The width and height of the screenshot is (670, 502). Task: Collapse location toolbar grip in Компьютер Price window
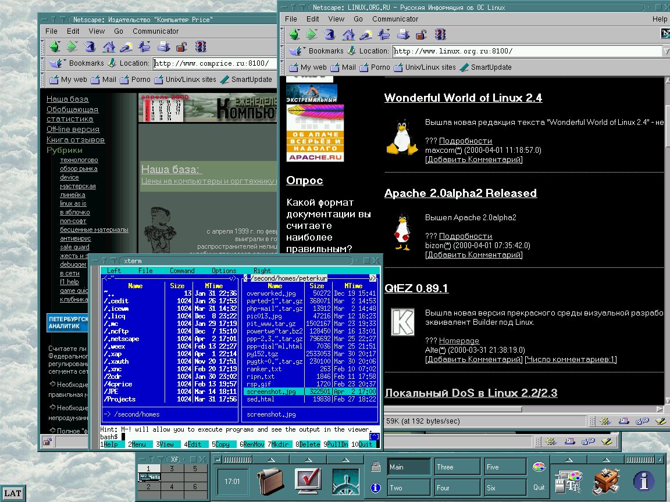42,63
